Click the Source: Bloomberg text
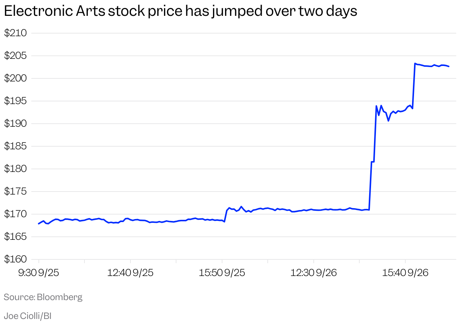The height and width of the screenshot is (325, 460). pos(43,297)
